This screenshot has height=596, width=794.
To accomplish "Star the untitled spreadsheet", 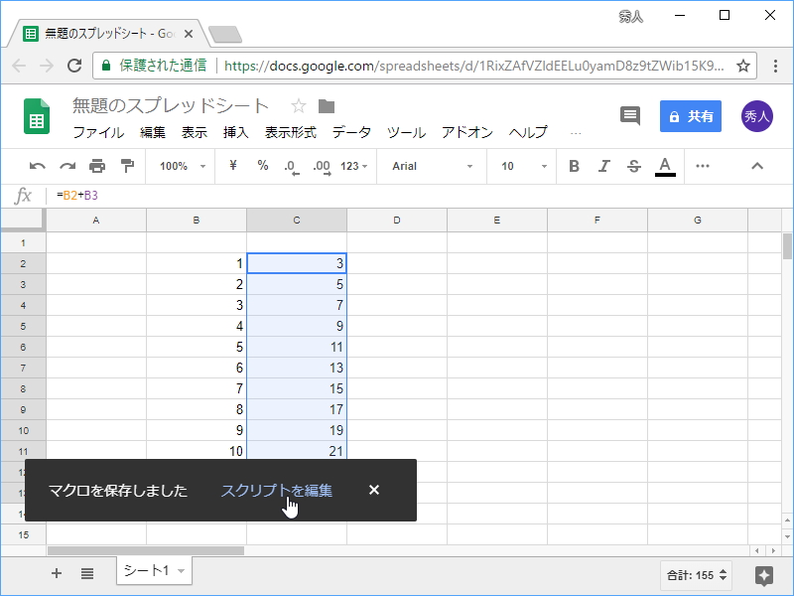I will [x=299, y=106].
